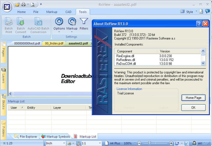Switch to the File ribbon tab
Viewport: 212px width, 146px height.
(x=36, y=12)
